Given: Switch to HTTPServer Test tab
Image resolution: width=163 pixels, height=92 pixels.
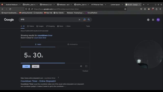Looking at the screenshot, I should point(97,5).
